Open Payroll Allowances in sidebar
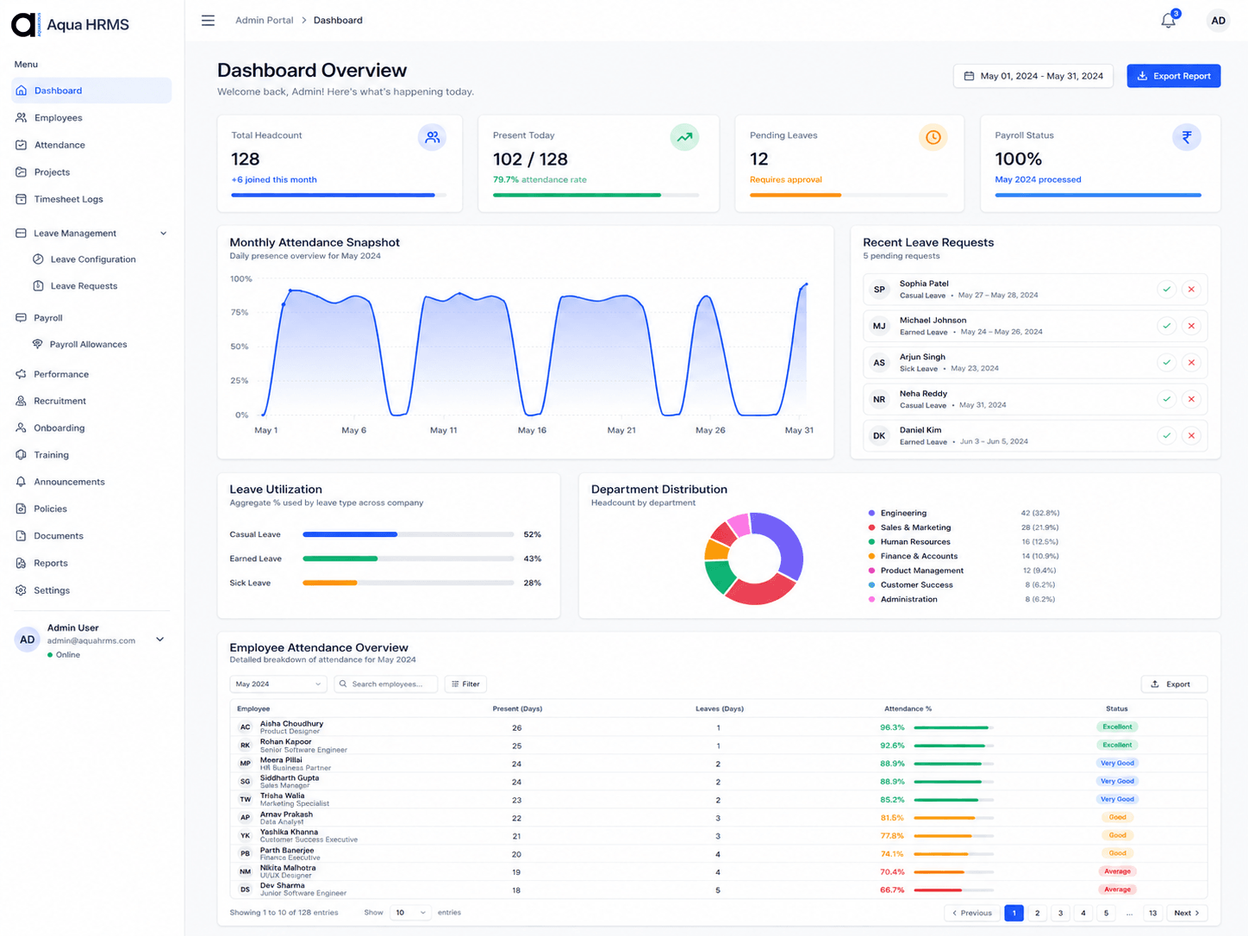This screenshot has height=936, width=1248. coord(79,345)
